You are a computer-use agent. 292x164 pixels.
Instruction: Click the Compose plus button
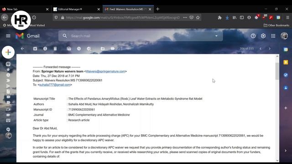click(x=8, y=52)
